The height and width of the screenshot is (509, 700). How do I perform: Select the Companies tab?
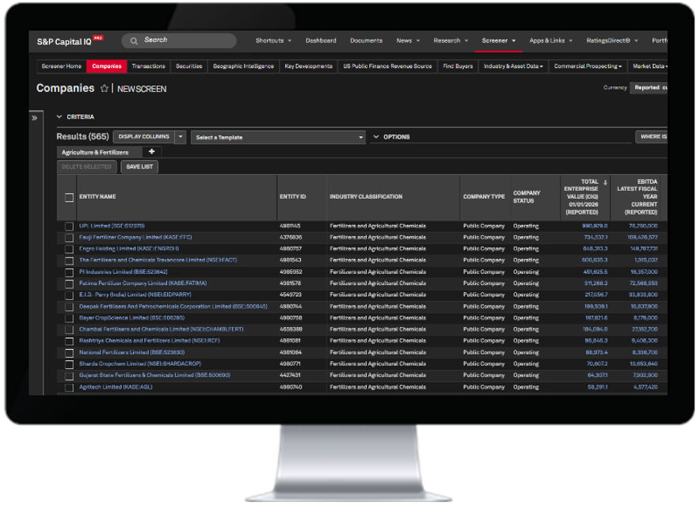click(107, 66)
